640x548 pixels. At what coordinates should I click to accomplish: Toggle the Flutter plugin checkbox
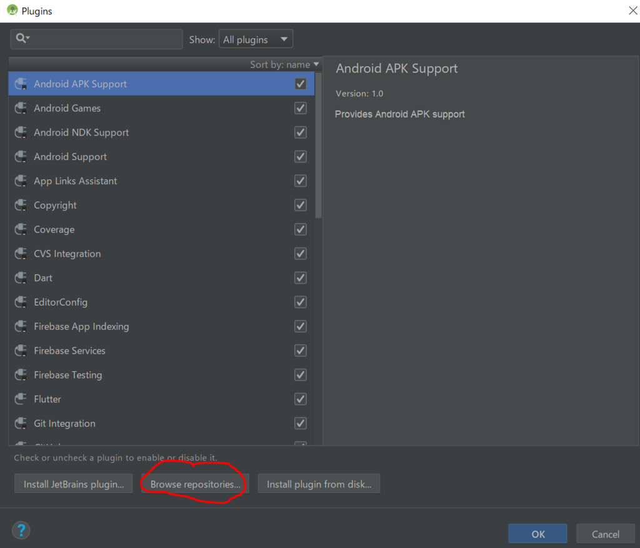[x=301, y=399]
